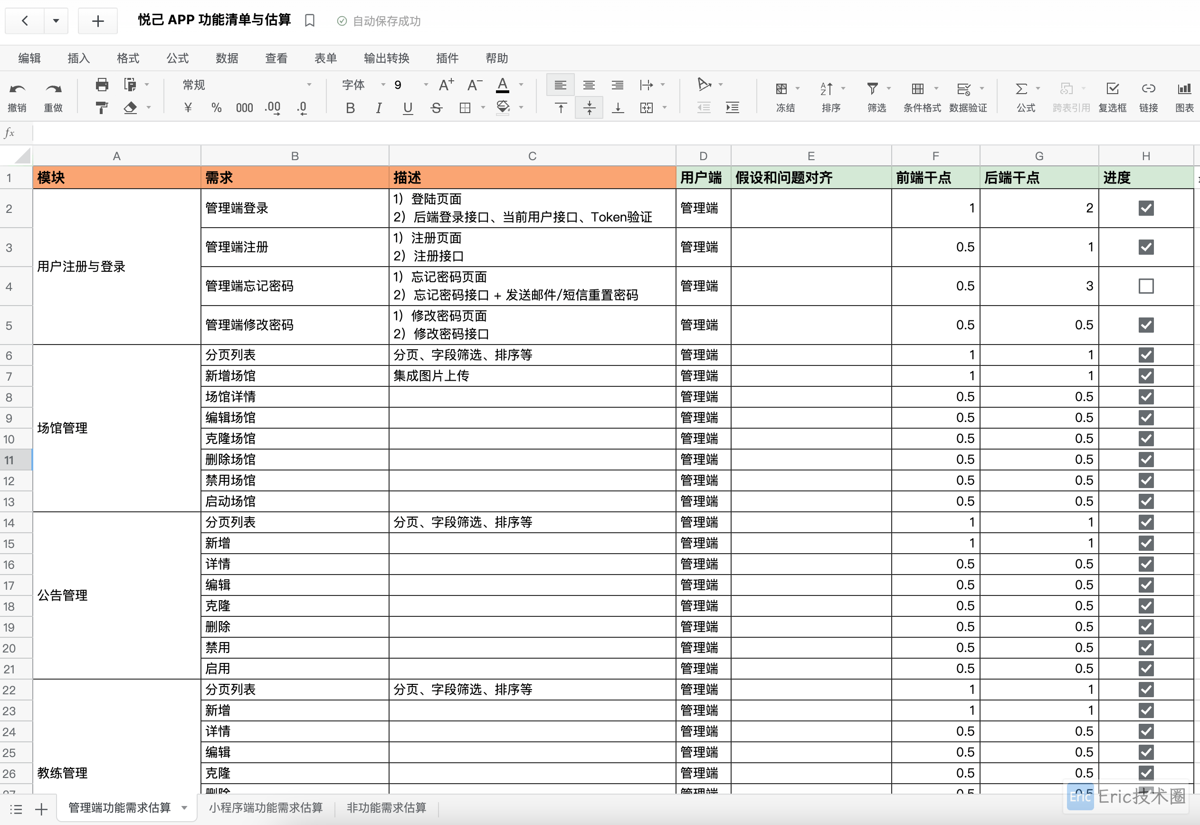Open dropdown next to back arrow
Screen dimensions: 1200x825
point(56,21)
